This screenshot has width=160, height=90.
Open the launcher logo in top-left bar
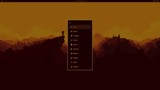pyautogui.click(x=2, y=1)
